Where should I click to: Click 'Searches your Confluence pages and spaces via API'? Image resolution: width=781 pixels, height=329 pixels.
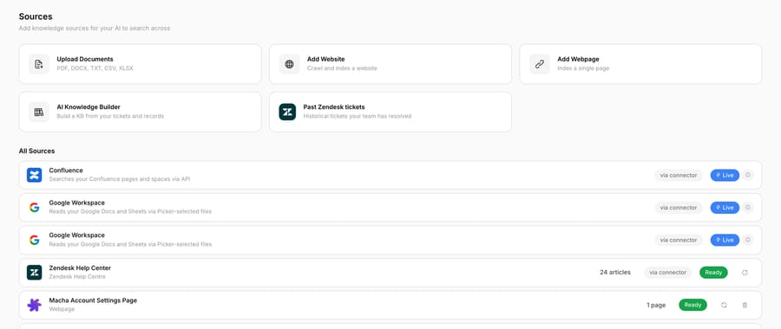tap(120, 179)
